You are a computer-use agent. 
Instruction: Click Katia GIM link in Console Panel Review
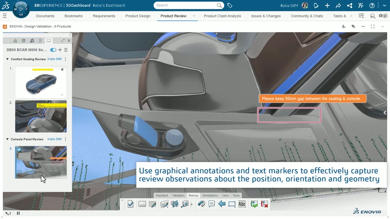point(54,139)
